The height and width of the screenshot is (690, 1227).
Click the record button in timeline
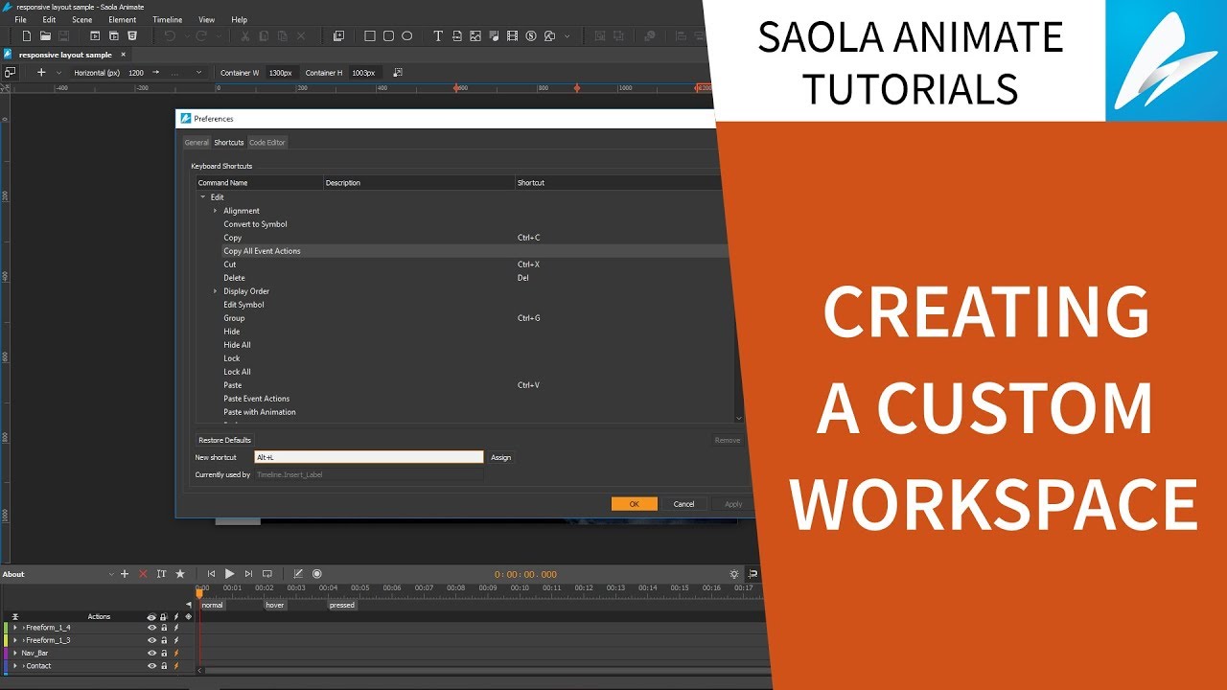pos(317,574)
